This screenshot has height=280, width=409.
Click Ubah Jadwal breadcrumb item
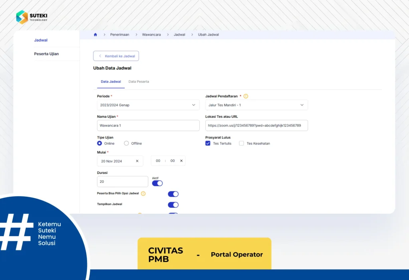tap(208, 35)
